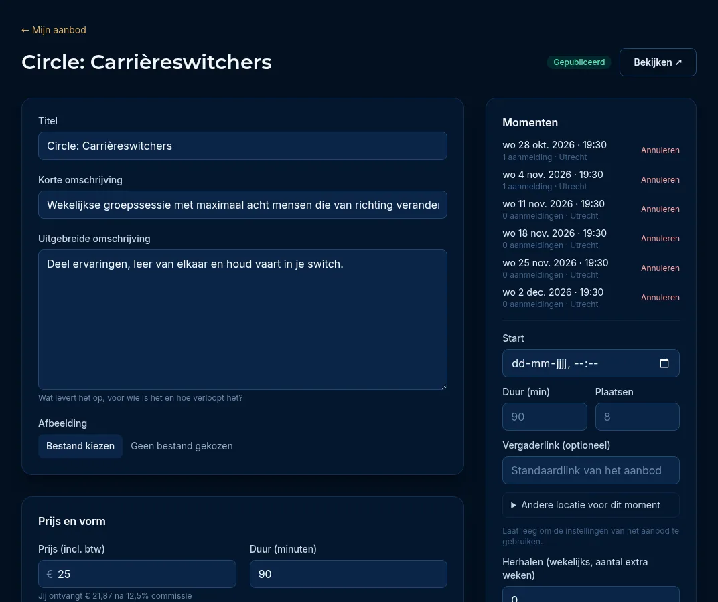The height and width of the screenshot is (602, 718).
Task: Cancel the wo 11 nov. 2026 moment
Action: (x=660, y=209)
